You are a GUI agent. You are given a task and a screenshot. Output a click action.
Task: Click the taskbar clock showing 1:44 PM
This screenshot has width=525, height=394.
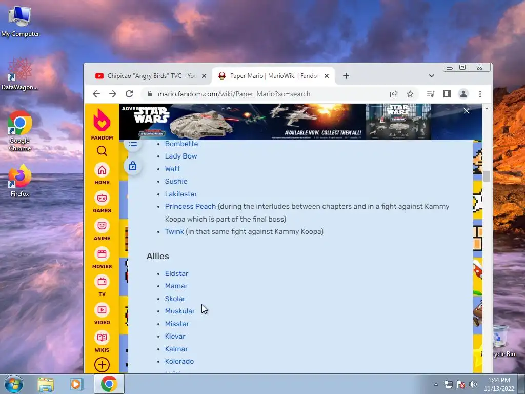[499, 384]
